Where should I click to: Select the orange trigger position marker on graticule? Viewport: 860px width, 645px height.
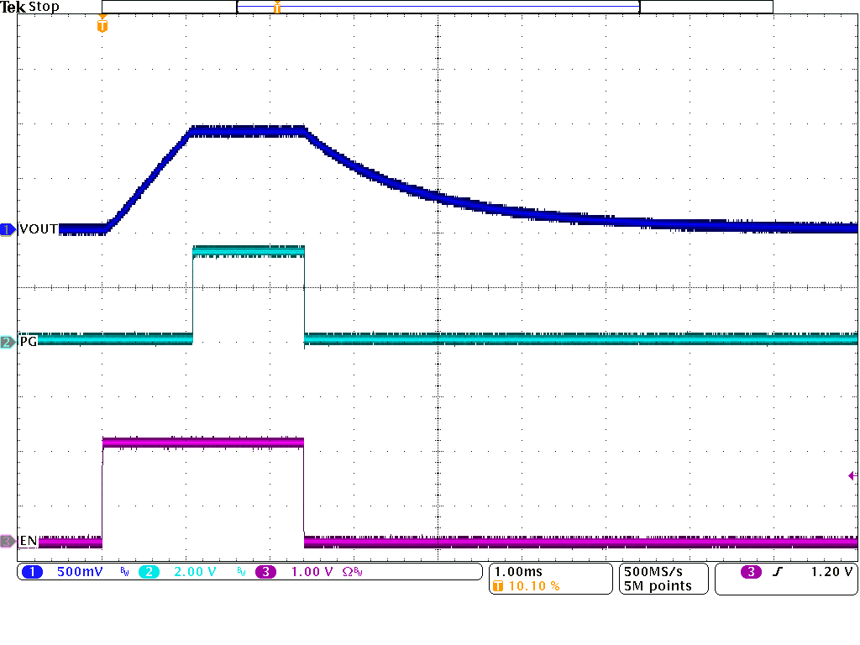pos(102,25)
